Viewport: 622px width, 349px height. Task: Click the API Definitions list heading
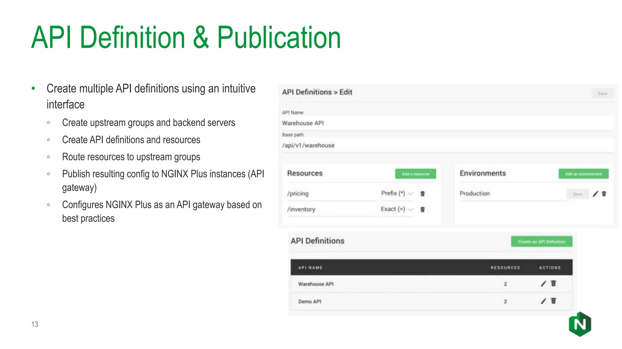(318, 241)
